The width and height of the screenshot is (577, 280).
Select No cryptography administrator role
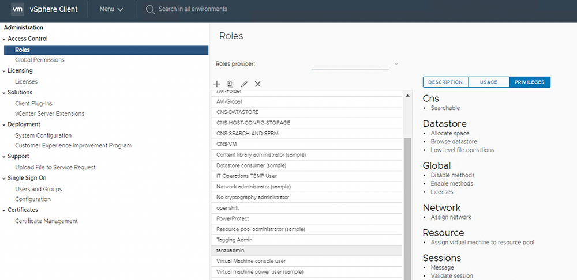(x=306, y=197)
